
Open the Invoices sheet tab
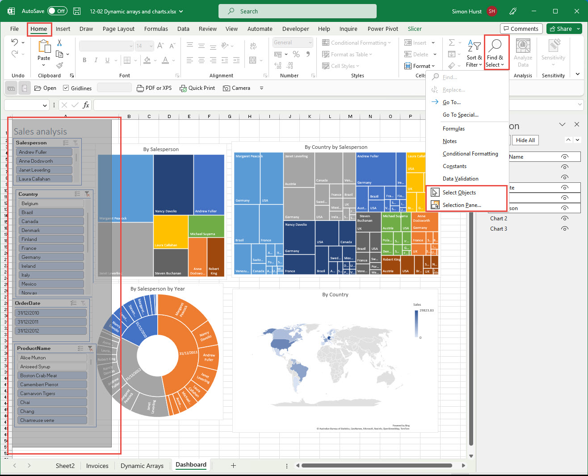97,466
